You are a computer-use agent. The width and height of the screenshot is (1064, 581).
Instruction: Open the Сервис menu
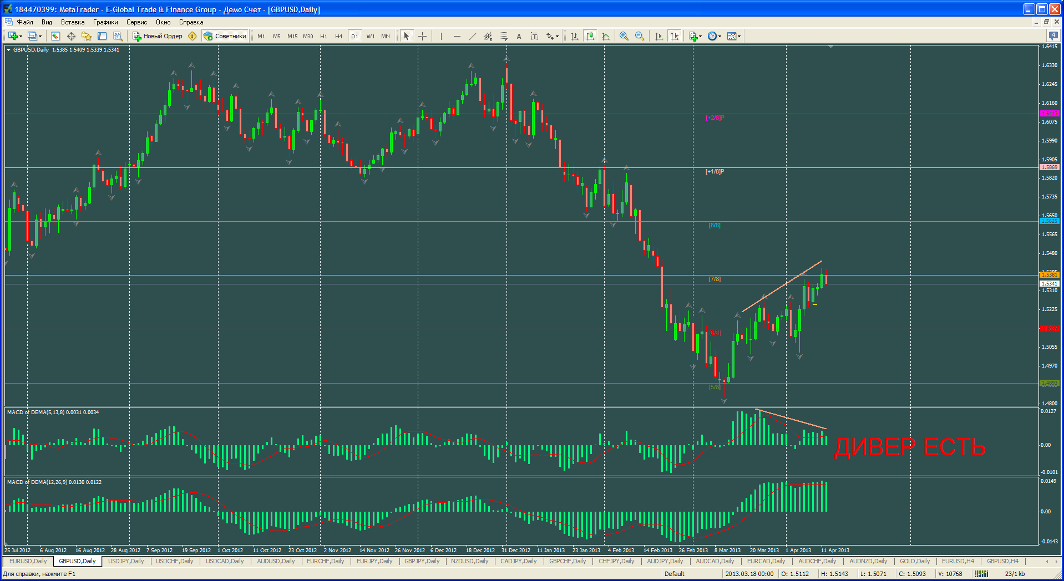pos(136,22)
